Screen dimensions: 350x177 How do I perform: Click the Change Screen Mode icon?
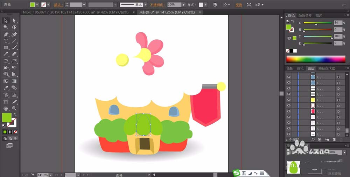[9, 146]
